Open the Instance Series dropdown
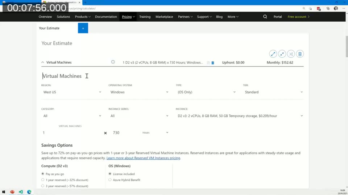The width and height of the screenshot is (348, 195). pyautogui.click(x=139, y=116)
